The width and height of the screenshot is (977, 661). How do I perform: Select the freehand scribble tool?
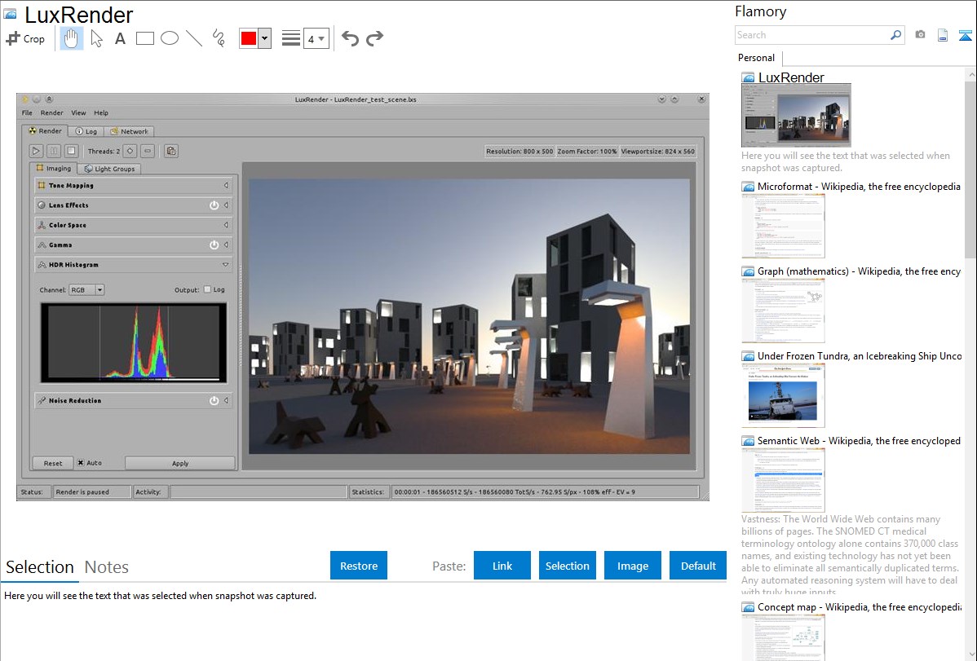[x=219, y=38]
